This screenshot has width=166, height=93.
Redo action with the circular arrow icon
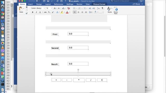[x=57, y=1]
